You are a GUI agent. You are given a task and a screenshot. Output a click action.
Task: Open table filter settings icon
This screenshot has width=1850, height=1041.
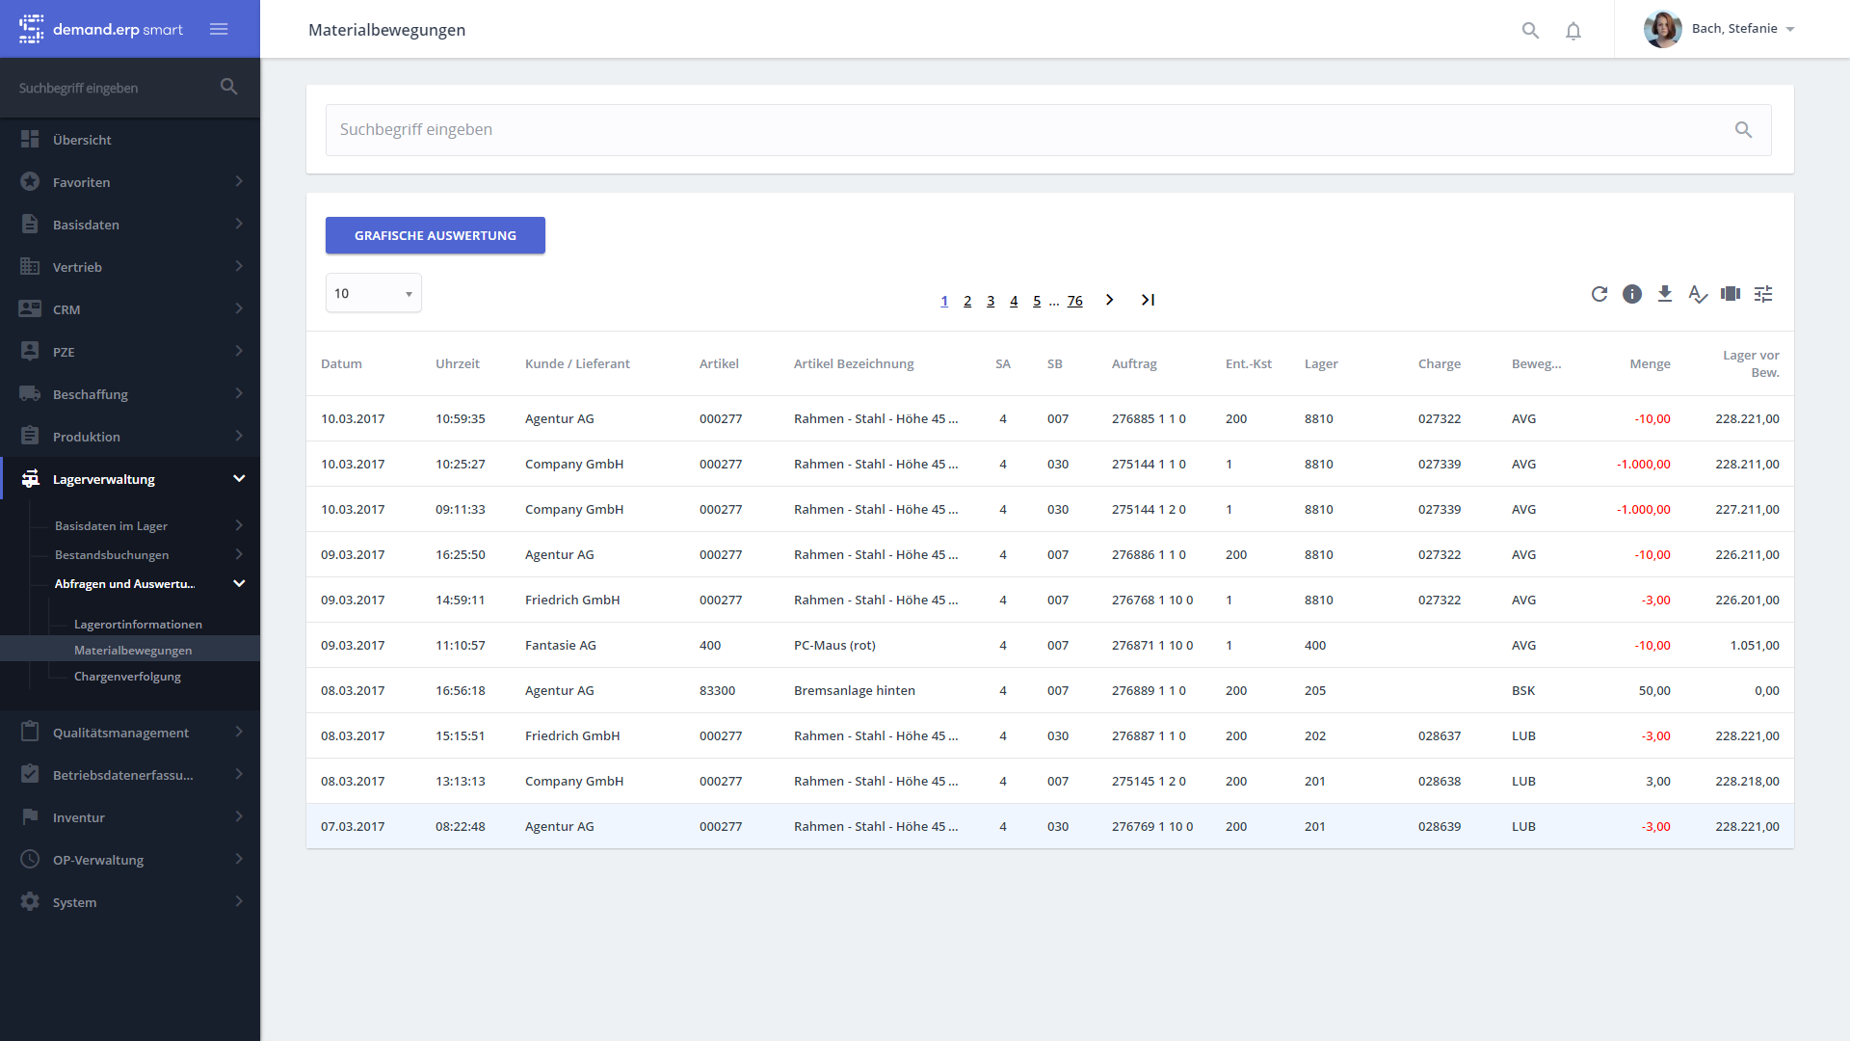(1763, 294)
